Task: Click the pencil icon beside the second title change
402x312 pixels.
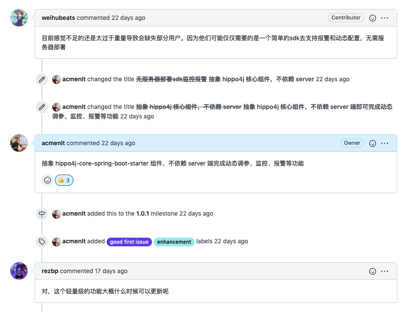Action: coord(42,107)
